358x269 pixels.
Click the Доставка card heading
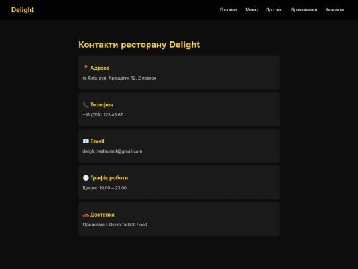click(x=102, y=215)
